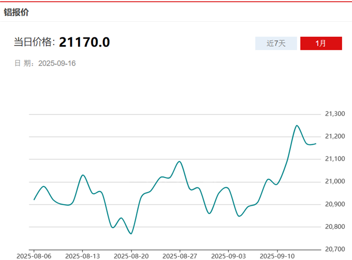Viewport: 352px width, 260px height.
Task: Click the 21,300 y-axis label
Action: pyautogui.click(x=334, y=114)
